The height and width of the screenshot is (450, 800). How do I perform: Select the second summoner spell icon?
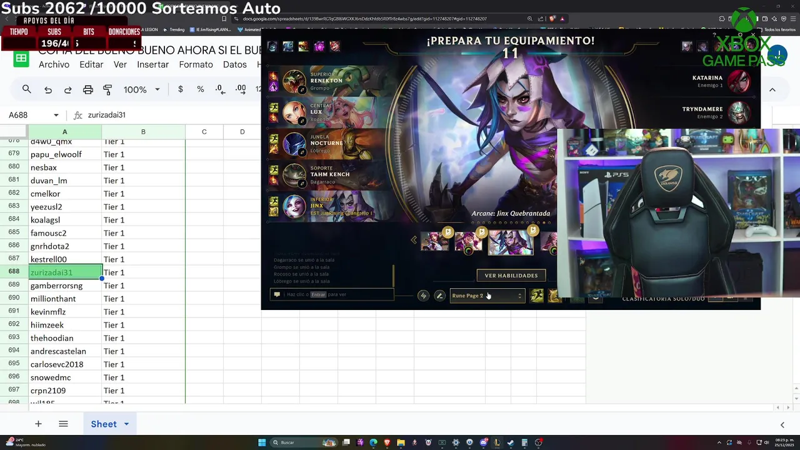pos(554,296)
